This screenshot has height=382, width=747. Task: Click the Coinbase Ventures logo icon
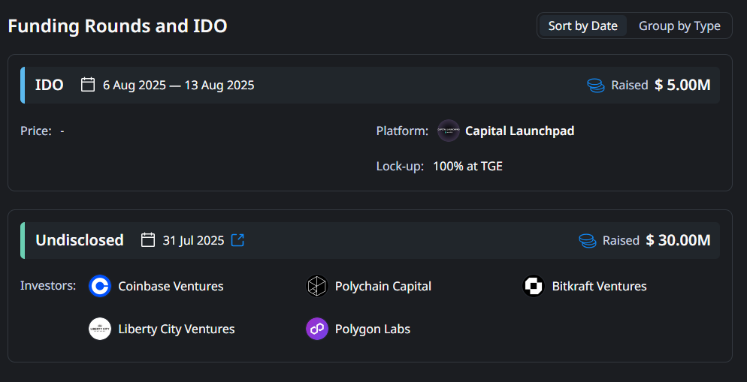(x=100, y=286)
